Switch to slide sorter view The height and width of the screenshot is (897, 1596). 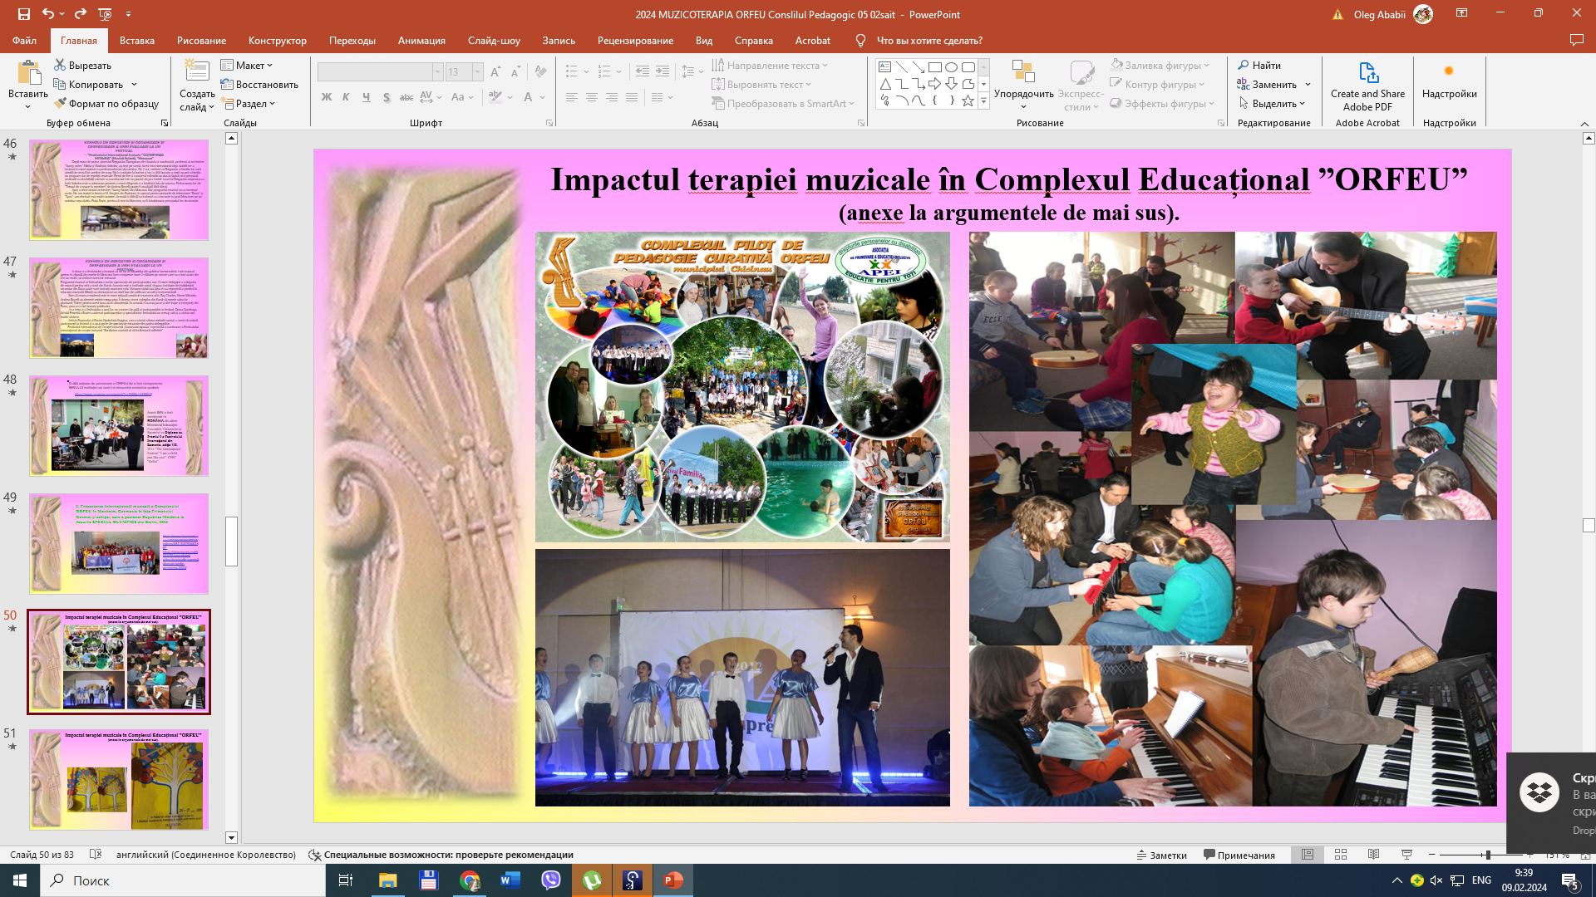[x=1340, y=855]
